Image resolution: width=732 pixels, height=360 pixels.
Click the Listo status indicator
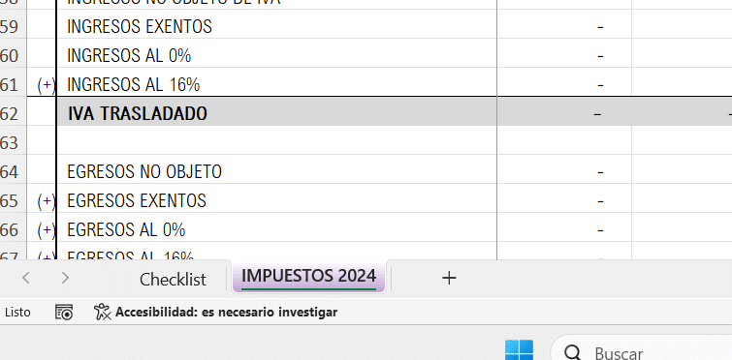point(17,312)
